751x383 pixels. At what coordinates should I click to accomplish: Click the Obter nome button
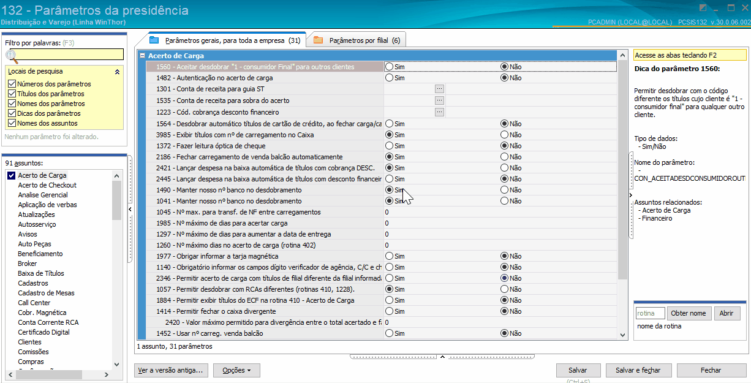[689, 313]
